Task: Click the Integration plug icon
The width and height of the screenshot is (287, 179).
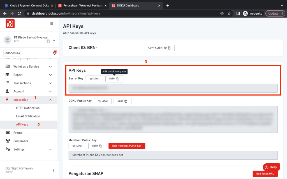Action: coord(7,99)
